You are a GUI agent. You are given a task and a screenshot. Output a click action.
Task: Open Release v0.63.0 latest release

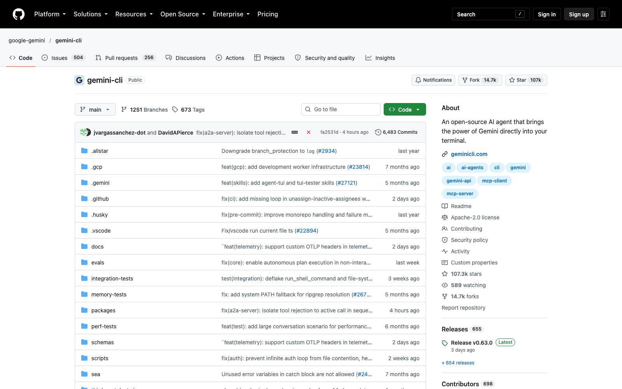pos(472,343)
